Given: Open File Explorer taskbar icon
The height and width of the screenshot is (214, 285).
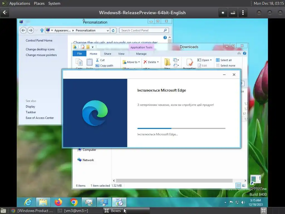Looking at the screenshot, I should click(43, 202).
